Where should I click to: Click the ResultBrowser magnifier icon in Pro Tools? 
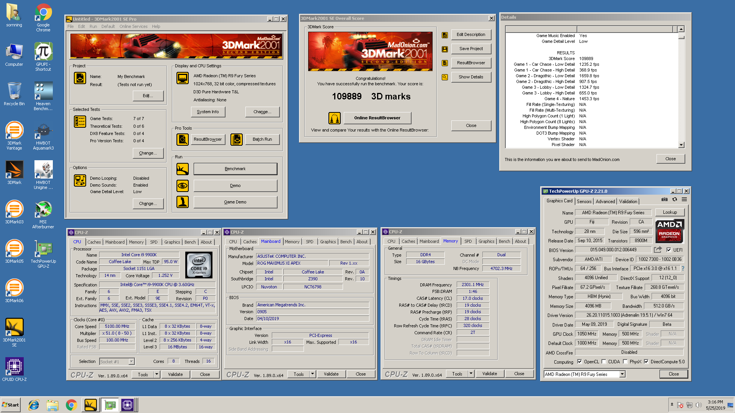click(x=183, y=140)
